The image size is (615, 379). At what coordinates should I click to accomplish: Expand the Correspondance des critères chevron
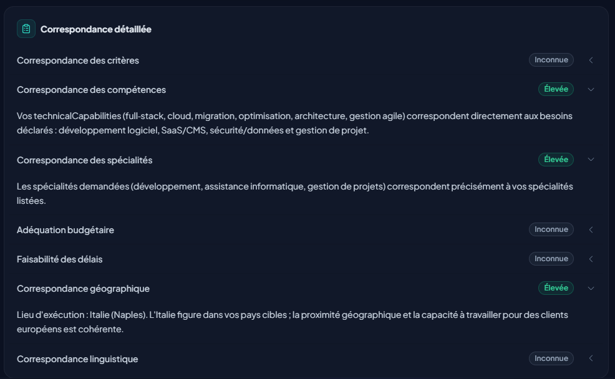pos(591,60)
